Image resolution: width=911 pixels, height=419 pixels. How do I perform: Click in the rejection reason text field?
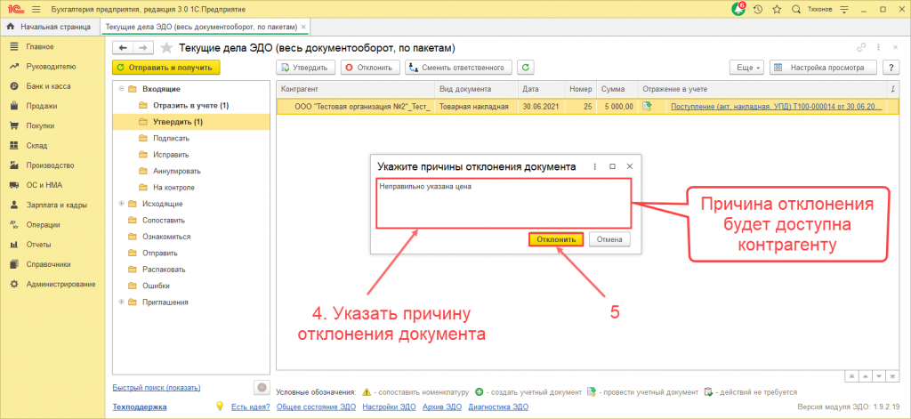coord(504,204)
